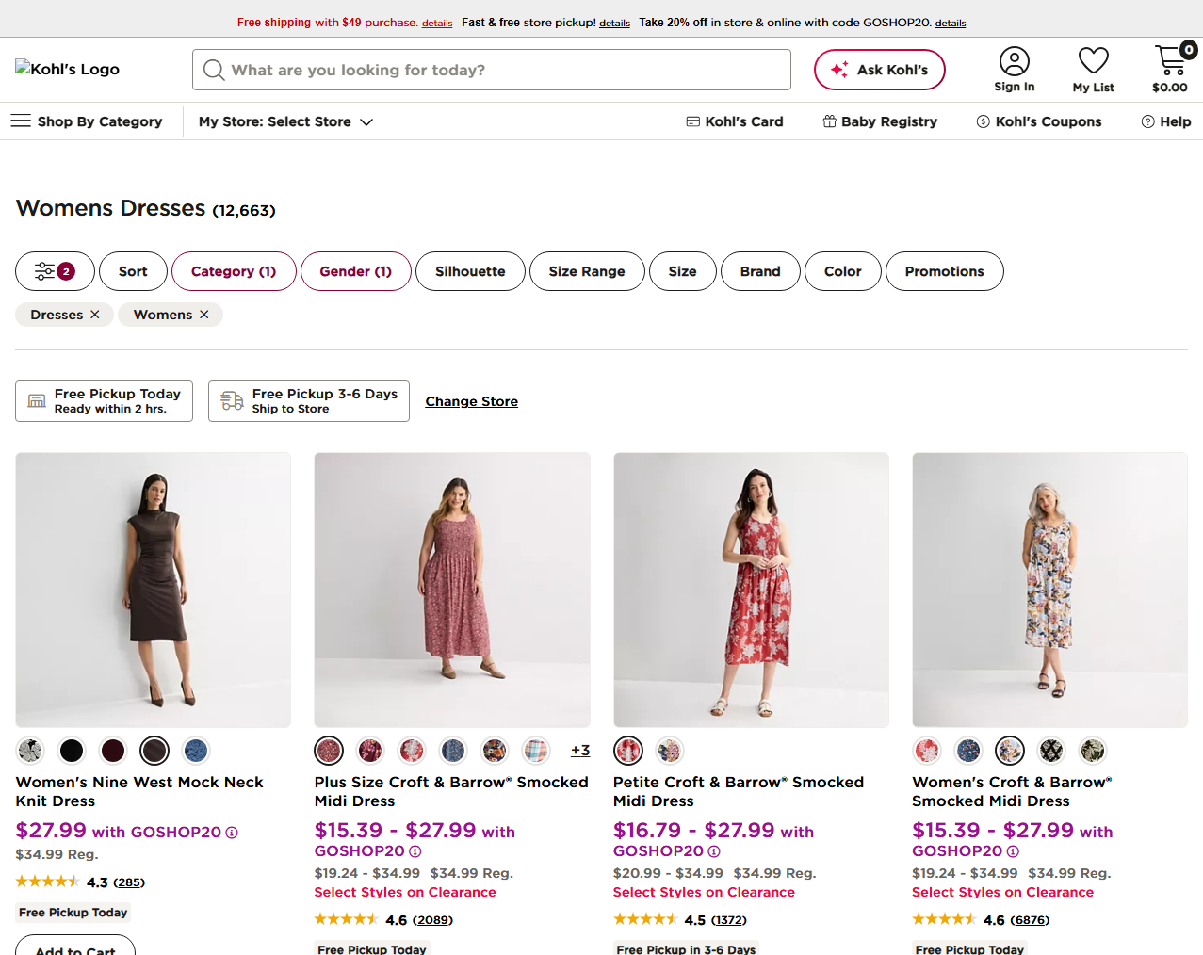
Task: Toggle Free Pickup Today filter
Action: (x=104, y=401)
